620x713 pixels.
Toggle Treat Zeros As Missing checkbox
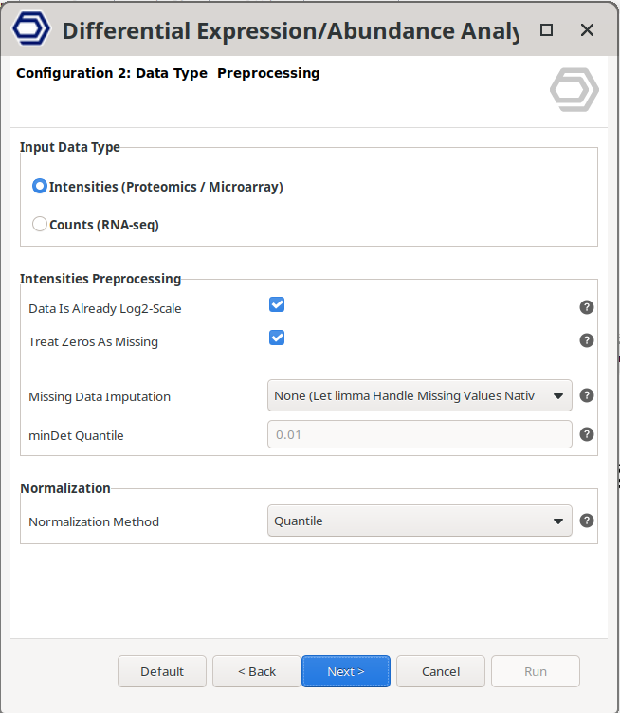[x=277, y=338]
